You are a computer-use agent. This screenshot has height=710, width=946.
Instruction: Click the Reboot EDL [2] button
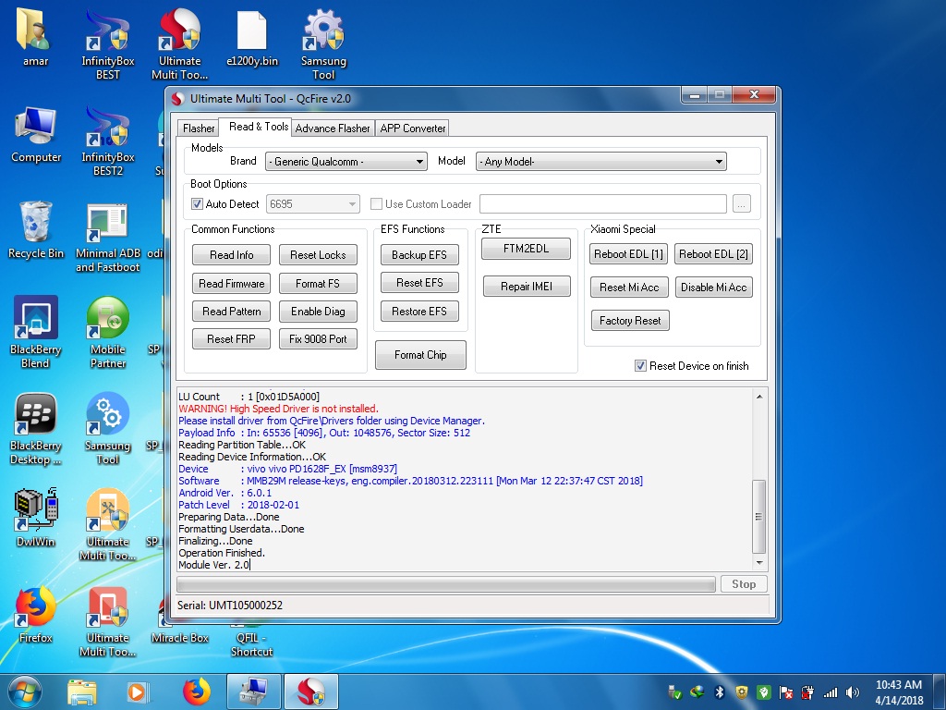(x=714, y=254)
